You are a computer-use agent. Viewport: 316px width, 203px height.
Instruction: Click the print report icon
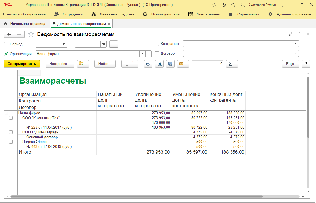(x=148, y=64)
